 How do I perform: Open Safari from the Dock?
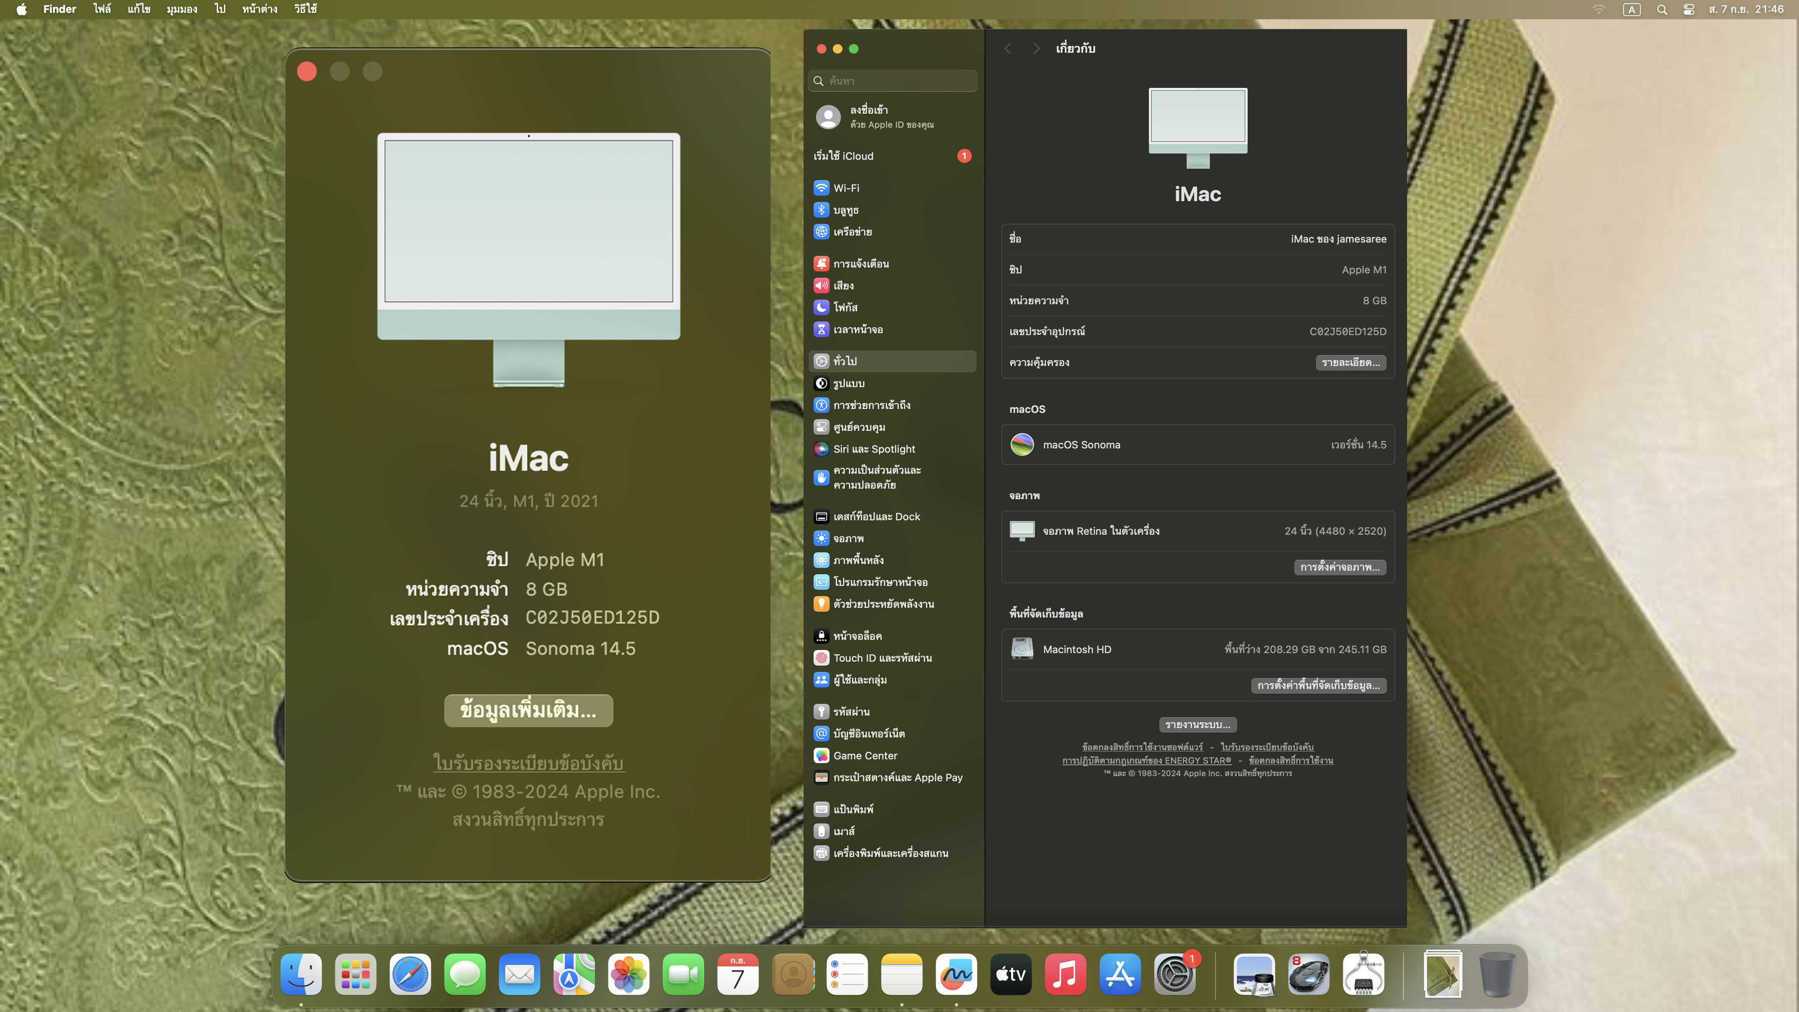[410, 974]
